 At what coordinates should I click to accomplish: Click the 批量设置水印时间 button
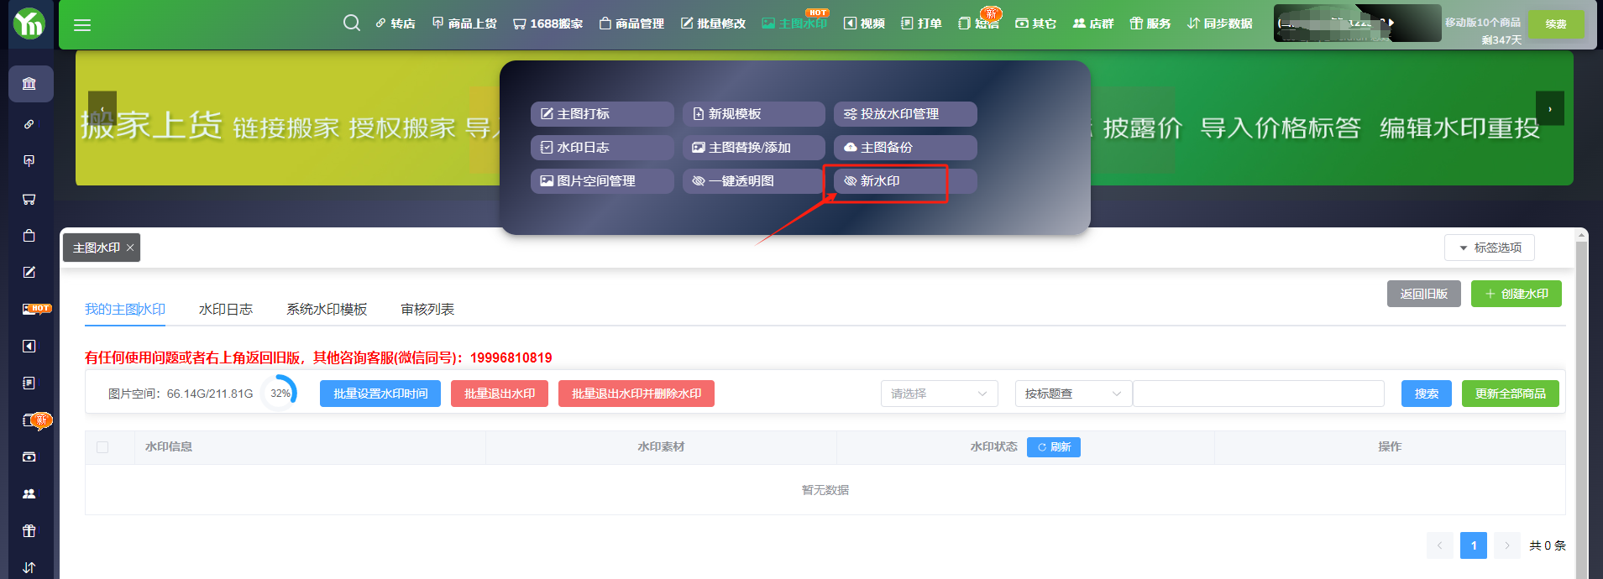click(x=380, y=394)
